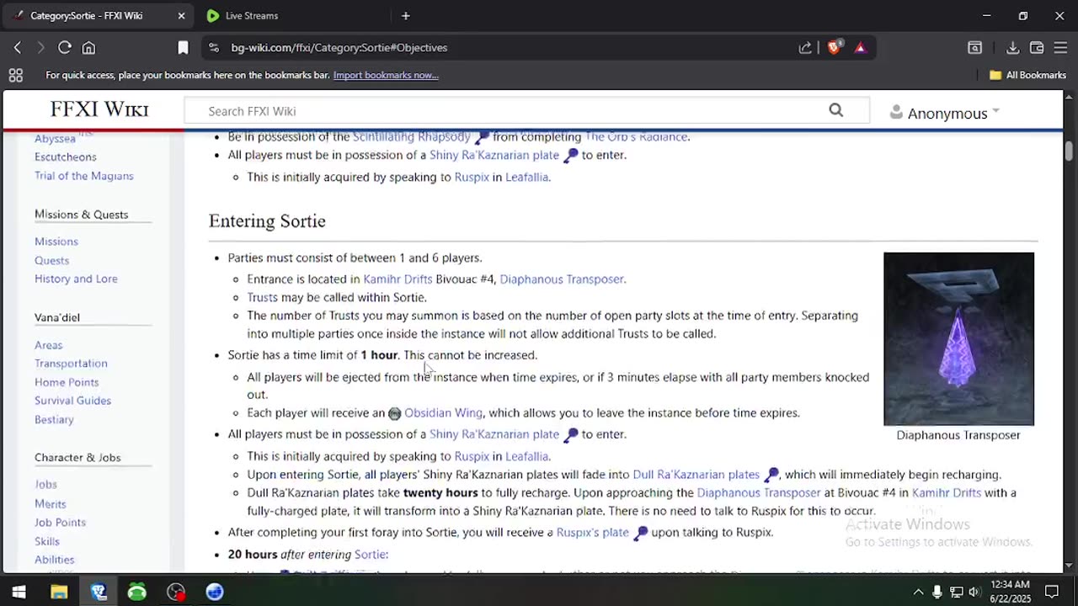Click the key item icon after Scintillating Rhapsody
Image resolution: width=1078 pixels, height=606 pixels.
(482, 137)
